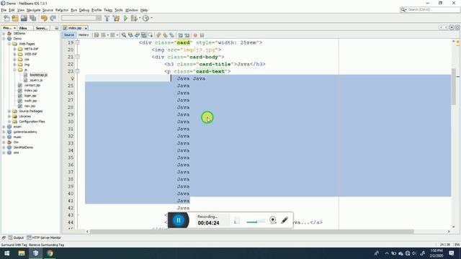This screenshot has height=259, width=461.
Task: Open Chrome from the taskbar
Action: [x=50, y=253]
